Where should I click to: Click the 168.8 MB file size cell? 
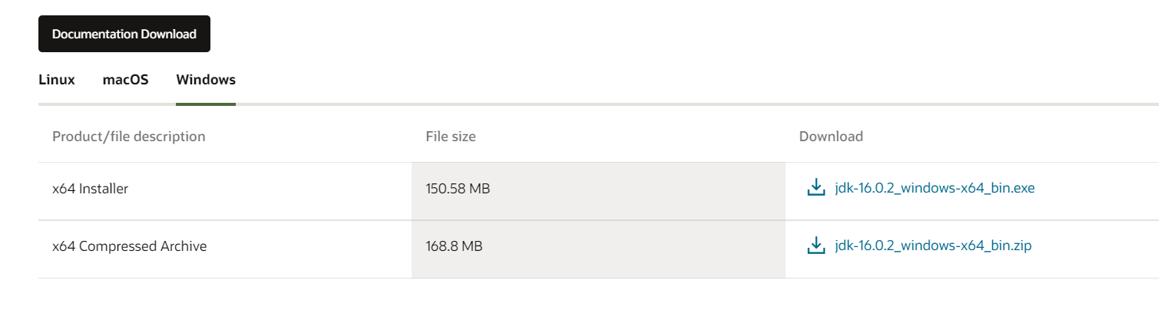tap(454, 247)
